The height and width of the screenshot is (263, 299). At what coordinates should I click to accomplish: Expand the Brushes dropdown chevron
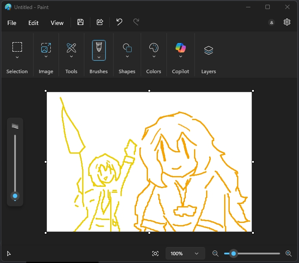99,57
